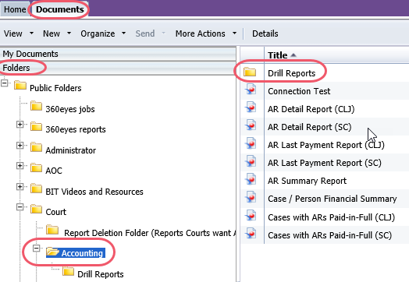409x282 pixels.
Task: Select the Administrator folder label
Action: coord(70,150)
